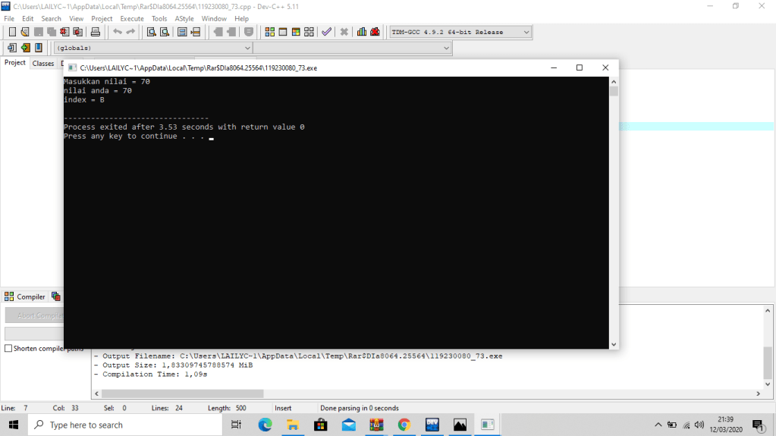Enable Shorten compiler paths checkbox
Screen dimensions: 776x436
click(x=8, y=349)
